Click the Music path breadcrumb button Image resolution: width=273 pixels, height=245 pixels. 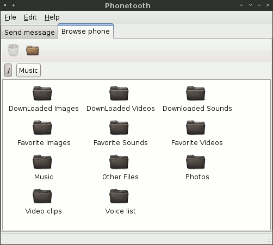pyautogui.click(x=28, y=70)
